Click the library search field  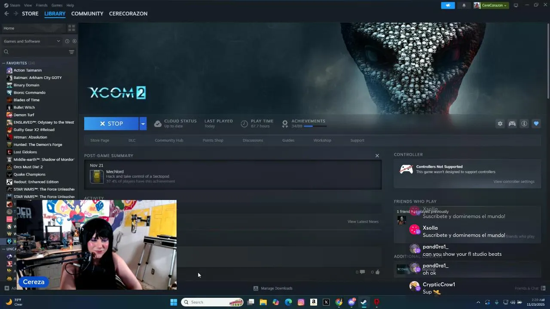(34, 52)
